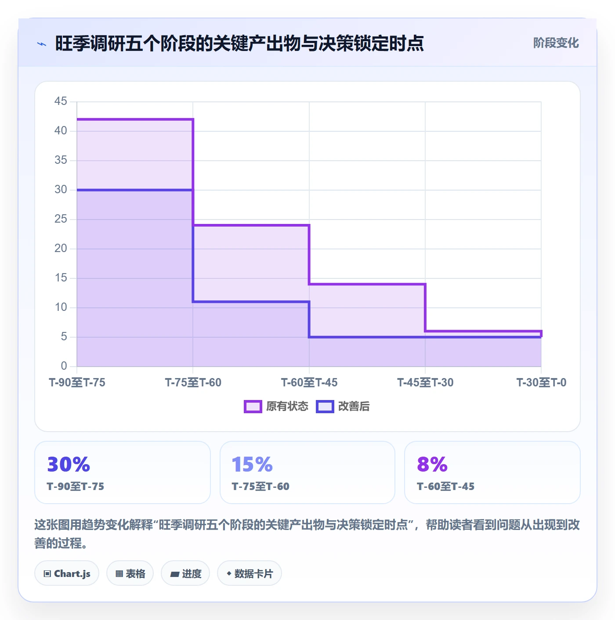Toggle the 原有状态 legend swatch
Screen dimensions: 615x620
click(x=253, y=407)
